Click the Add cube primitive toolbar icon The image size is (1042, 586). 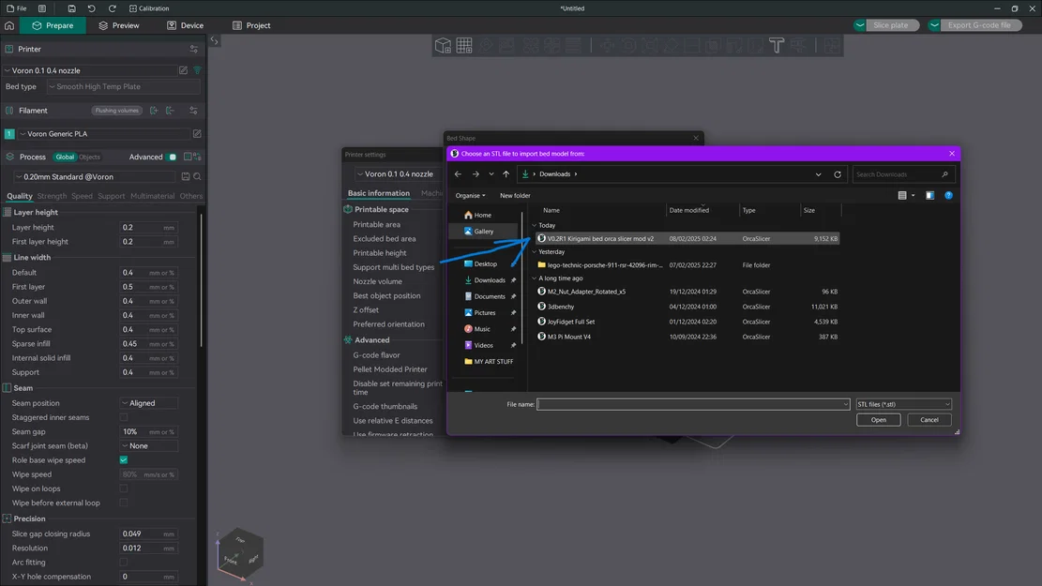click(443, 45)
